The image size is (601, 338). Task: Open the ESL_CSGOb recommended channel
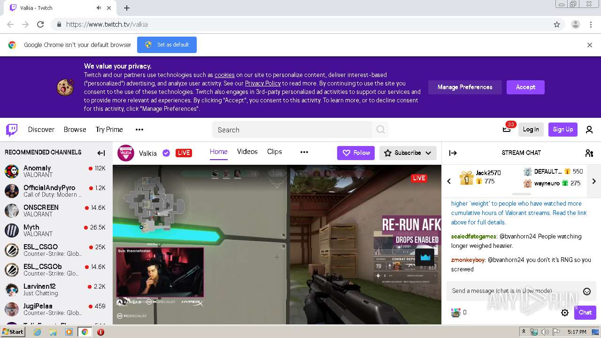[x=56, y=270]
